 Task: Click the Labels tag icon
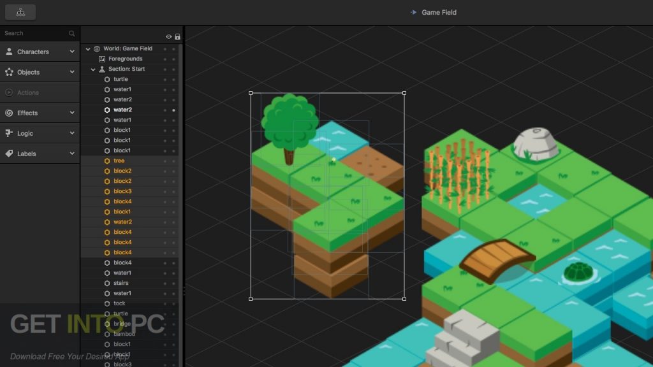pos(9,153)
